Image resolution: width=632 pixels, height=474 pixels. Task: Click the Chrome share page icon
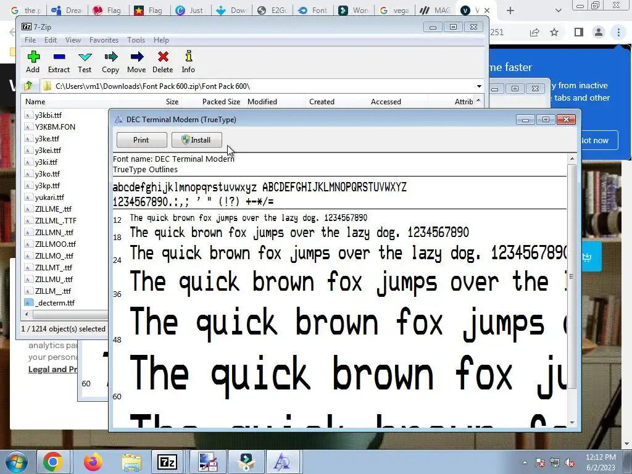pyautogui.click(x=534, y=32)
